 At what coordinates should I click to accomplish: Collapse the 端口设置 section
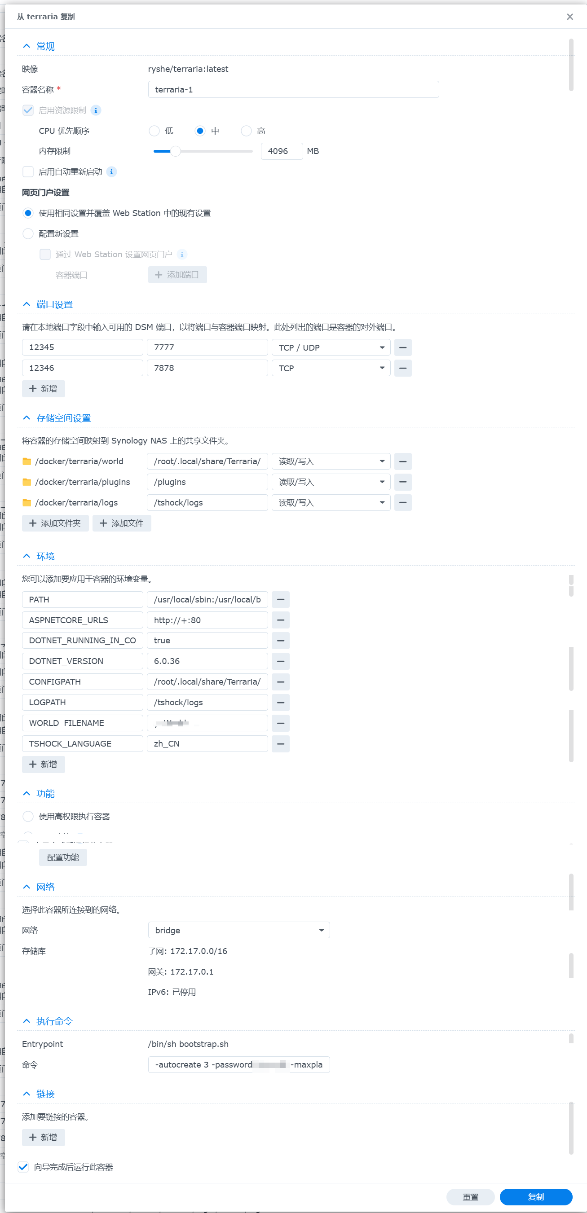click(x=27, y=305)
